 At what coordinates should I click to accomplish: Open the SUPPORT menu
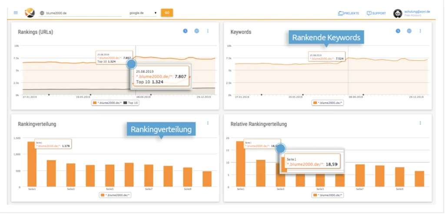[376, 13]
